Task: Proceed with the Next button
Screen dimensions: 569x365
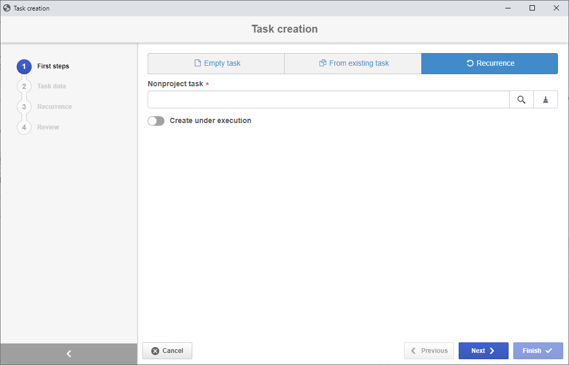Action: click(483, 351)
